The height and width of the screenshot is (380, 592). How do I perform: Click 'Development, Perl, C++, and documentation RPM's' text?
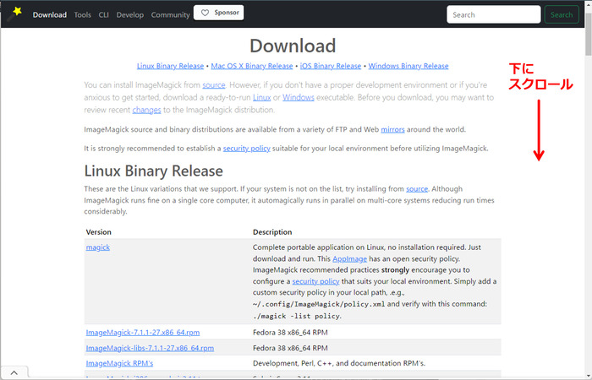tap(338, 363)
